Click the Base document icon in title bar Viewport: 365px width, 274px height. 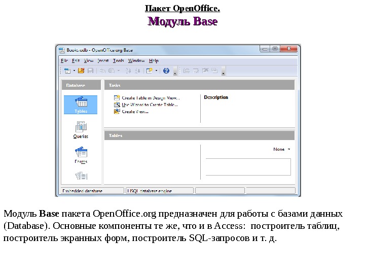[x=62, y=50]
